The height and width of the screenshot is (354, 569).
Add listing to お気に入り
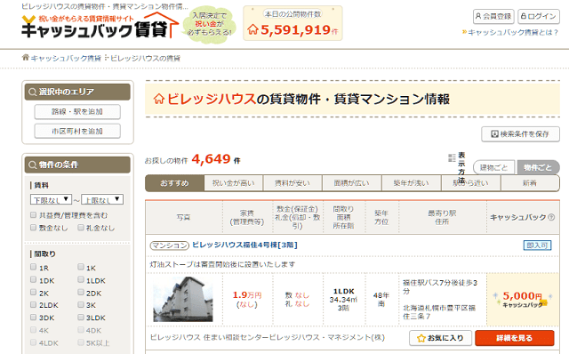441,338
